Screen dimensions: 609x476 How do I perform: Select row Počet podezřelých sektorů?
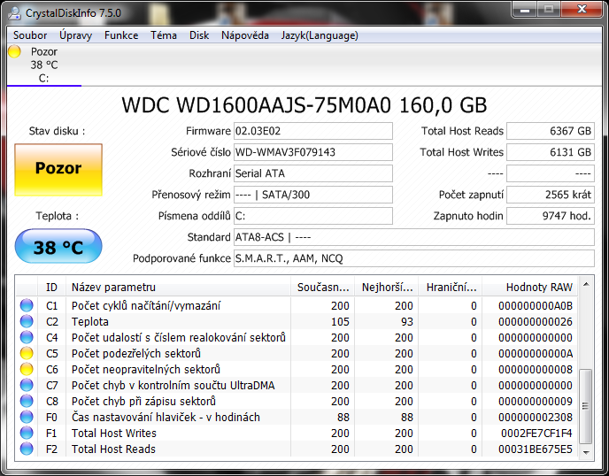point(297,353)
